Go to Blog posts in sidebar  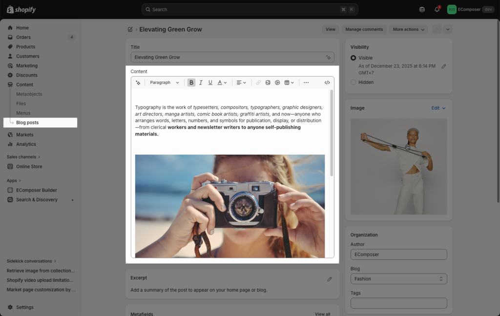click(27, 122)
